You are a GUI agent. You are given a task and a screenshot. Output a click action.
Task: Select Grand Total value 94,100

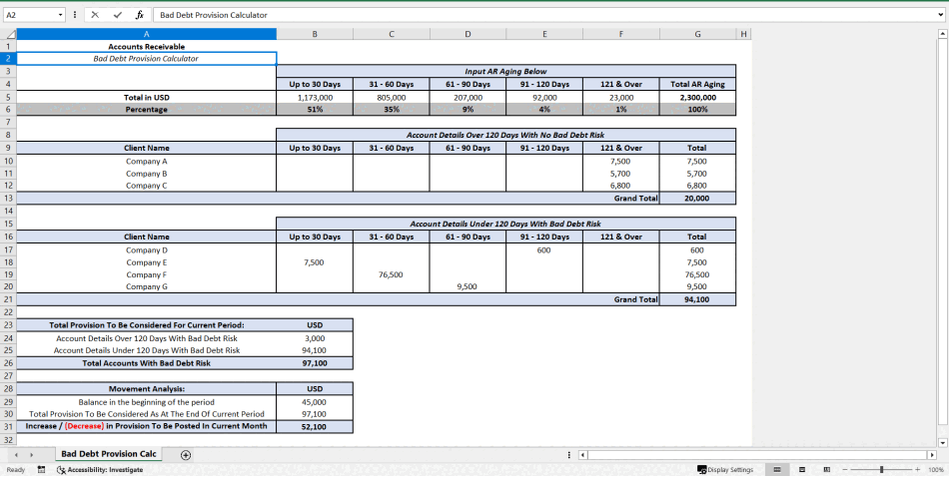698,299
